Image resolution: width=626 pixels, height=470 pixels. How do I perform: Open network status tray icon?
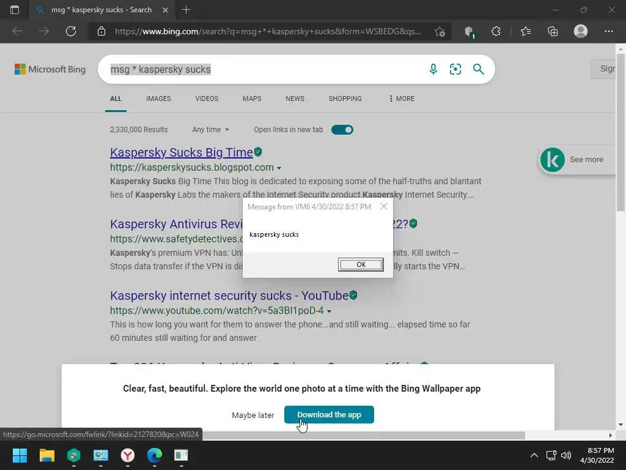551,455
